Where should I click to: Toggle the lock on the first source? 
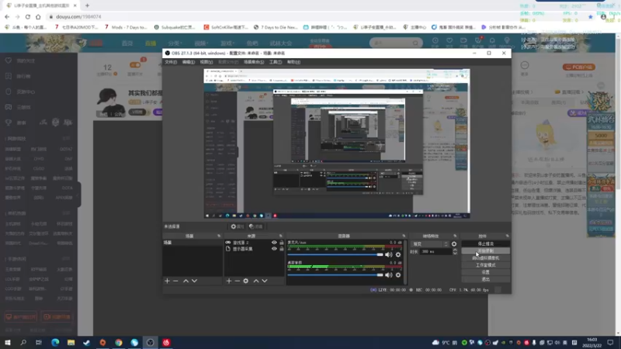click(x=282, y=243)
